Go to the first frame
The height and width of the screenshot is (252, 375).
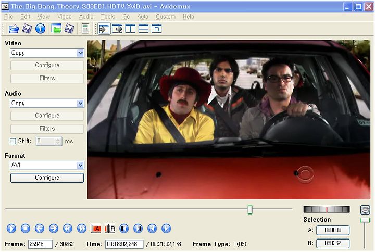click(152, 229)
